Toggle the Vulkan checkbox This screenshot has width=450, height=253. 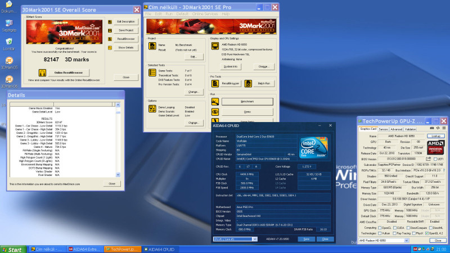point(380,233)
